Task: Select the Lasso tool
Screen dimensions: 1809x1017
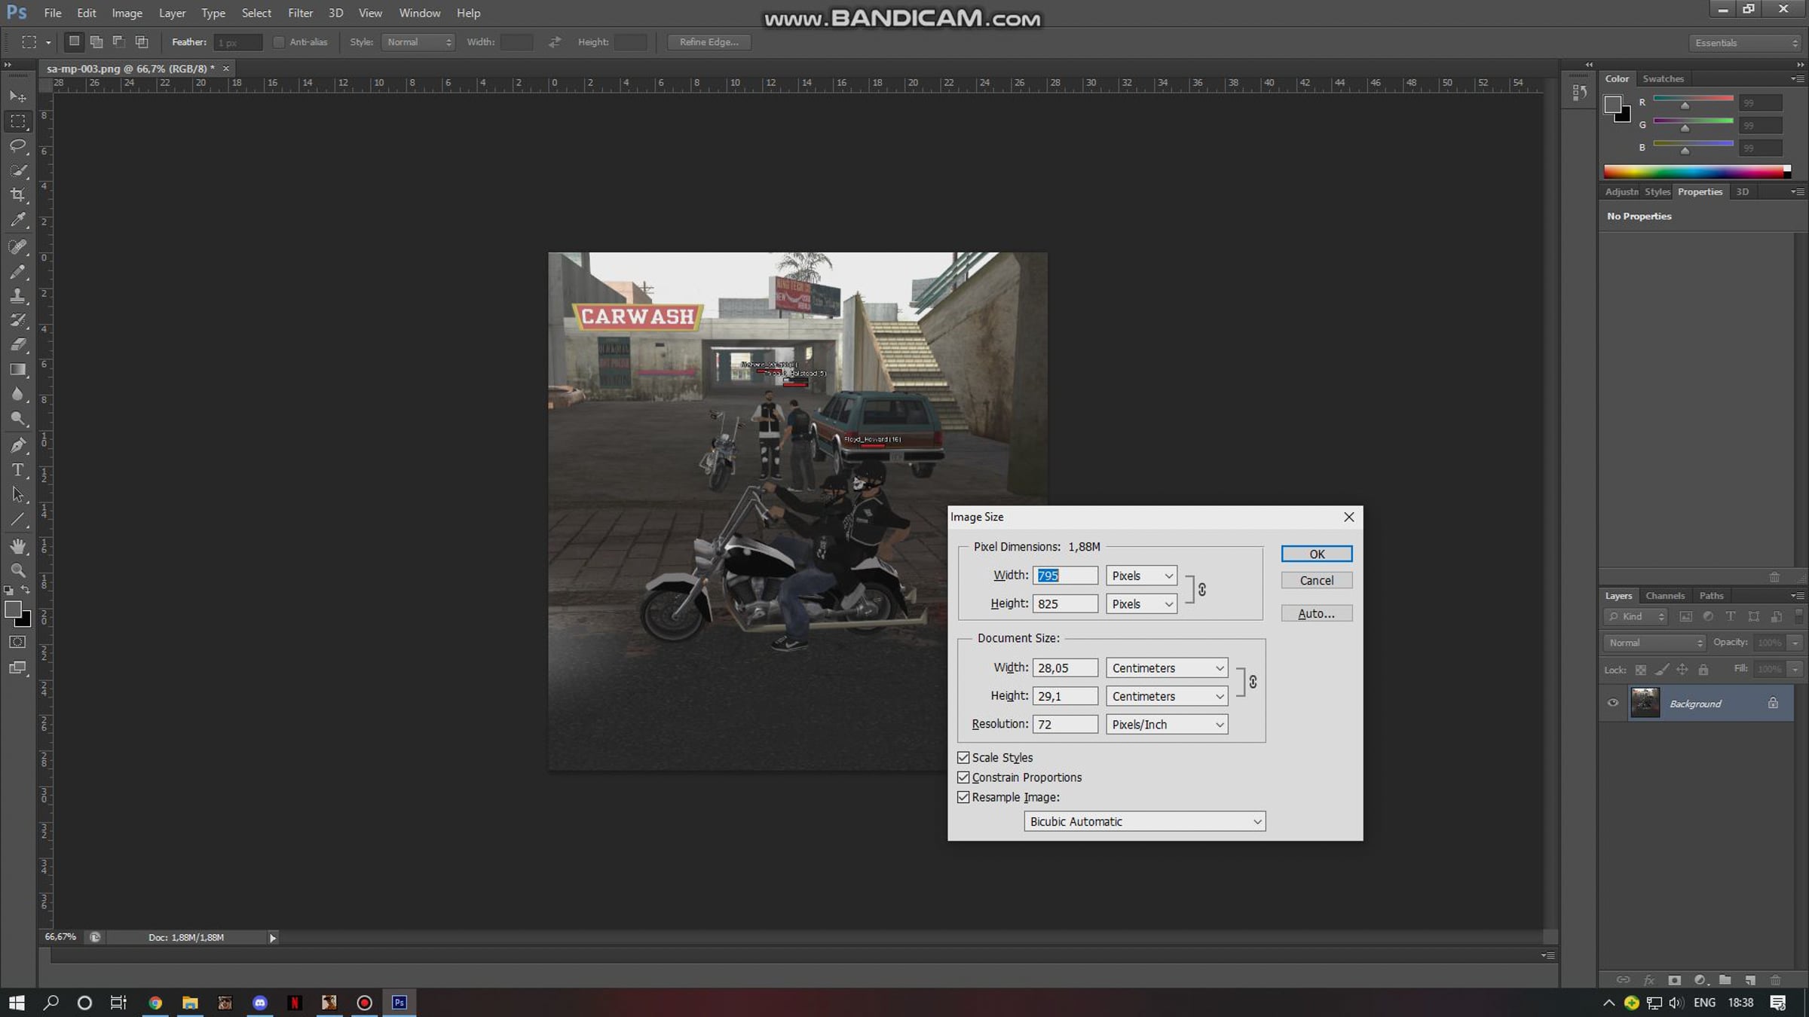Action: click(18, 145)
